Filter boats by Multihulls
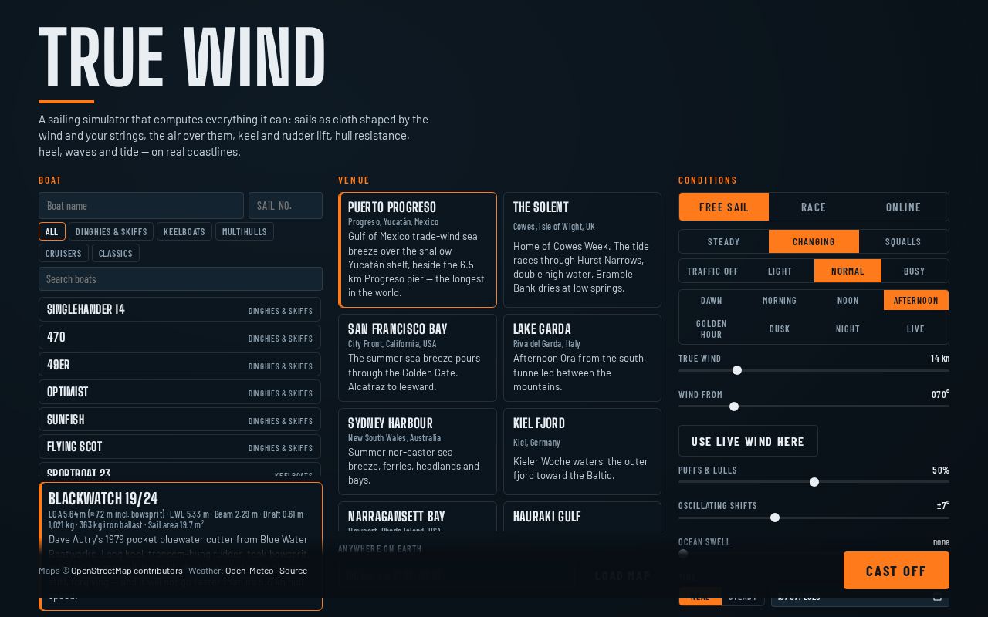The image size is (988, 617). pos(245,231)
